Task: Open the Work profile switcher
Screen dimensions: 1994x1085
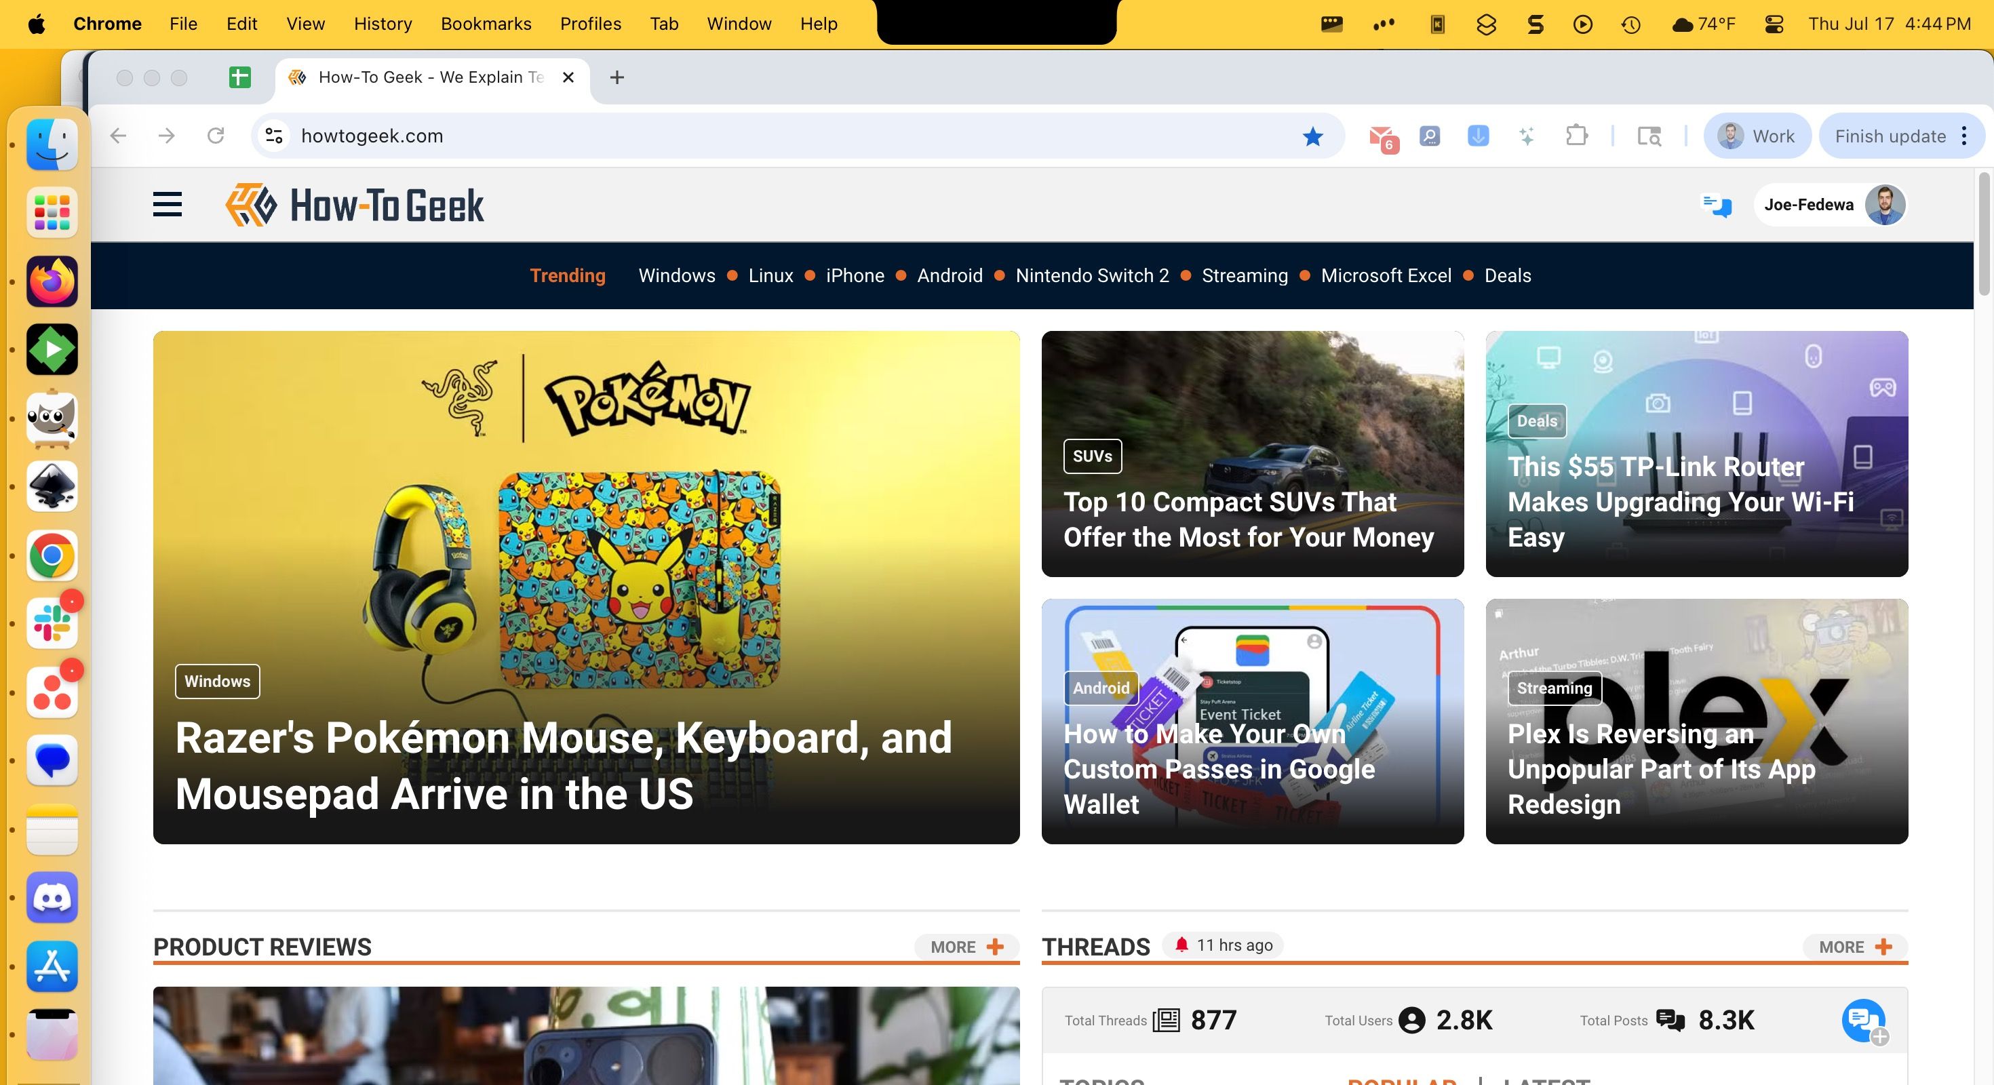Action: coord(1757,137)
